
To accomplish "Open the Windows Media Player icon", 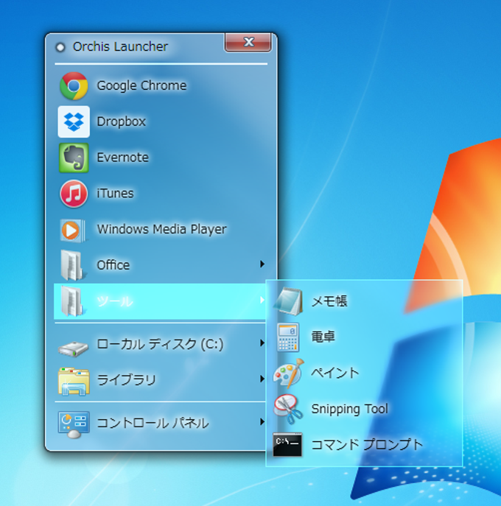I will click(73, 231).
